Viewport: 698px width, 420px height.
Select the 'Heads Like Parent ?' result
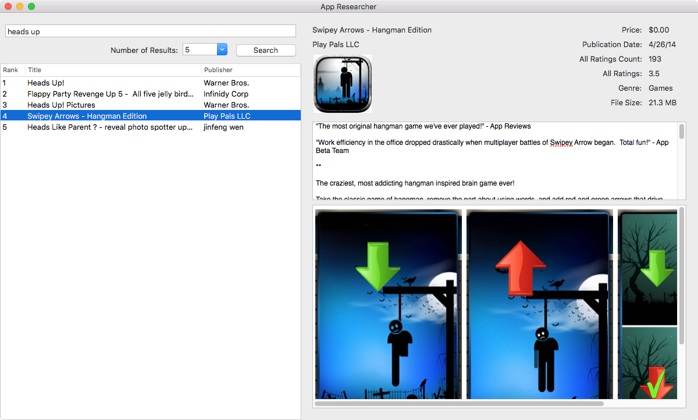point(111,127)
